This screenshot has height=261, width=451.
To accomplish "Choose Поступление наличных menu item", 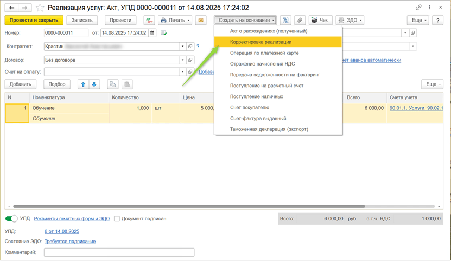I will 256,96.
